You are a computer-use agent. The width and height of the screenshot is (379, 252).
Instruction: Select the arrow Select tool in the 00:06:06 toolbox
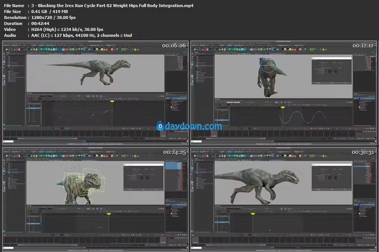click(x=5, y=54)
